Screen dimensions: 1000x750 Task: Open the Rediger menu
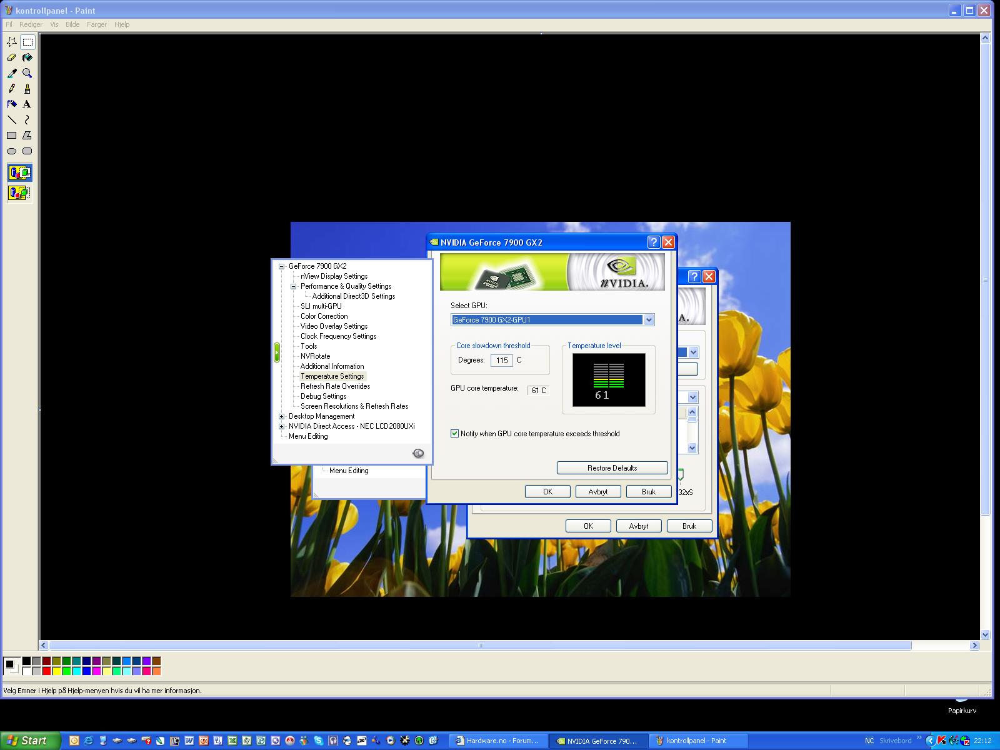pos(31,24)
